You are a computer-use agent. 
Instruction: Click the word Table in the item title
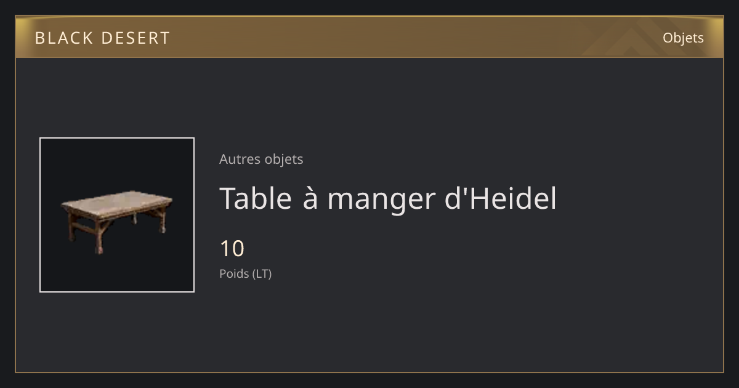pos(256,198)
